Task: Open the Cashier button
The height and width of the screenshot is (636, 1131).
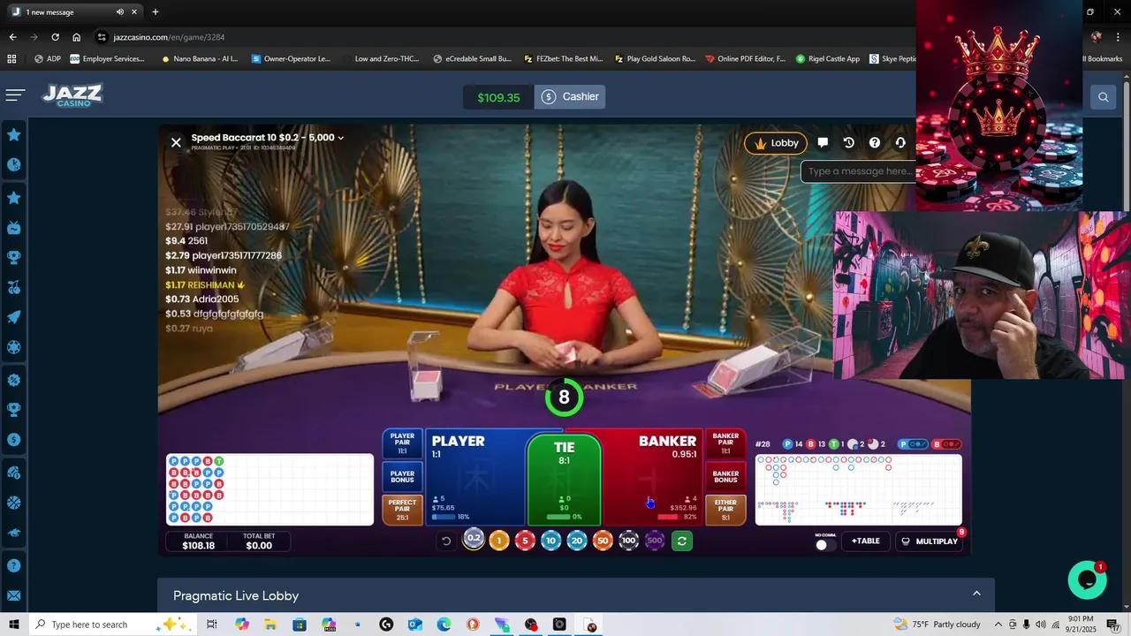Action: pos(570,97)
